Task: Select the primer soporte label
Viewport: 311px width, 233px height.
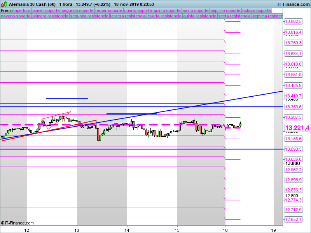Action: click(46, 10)
